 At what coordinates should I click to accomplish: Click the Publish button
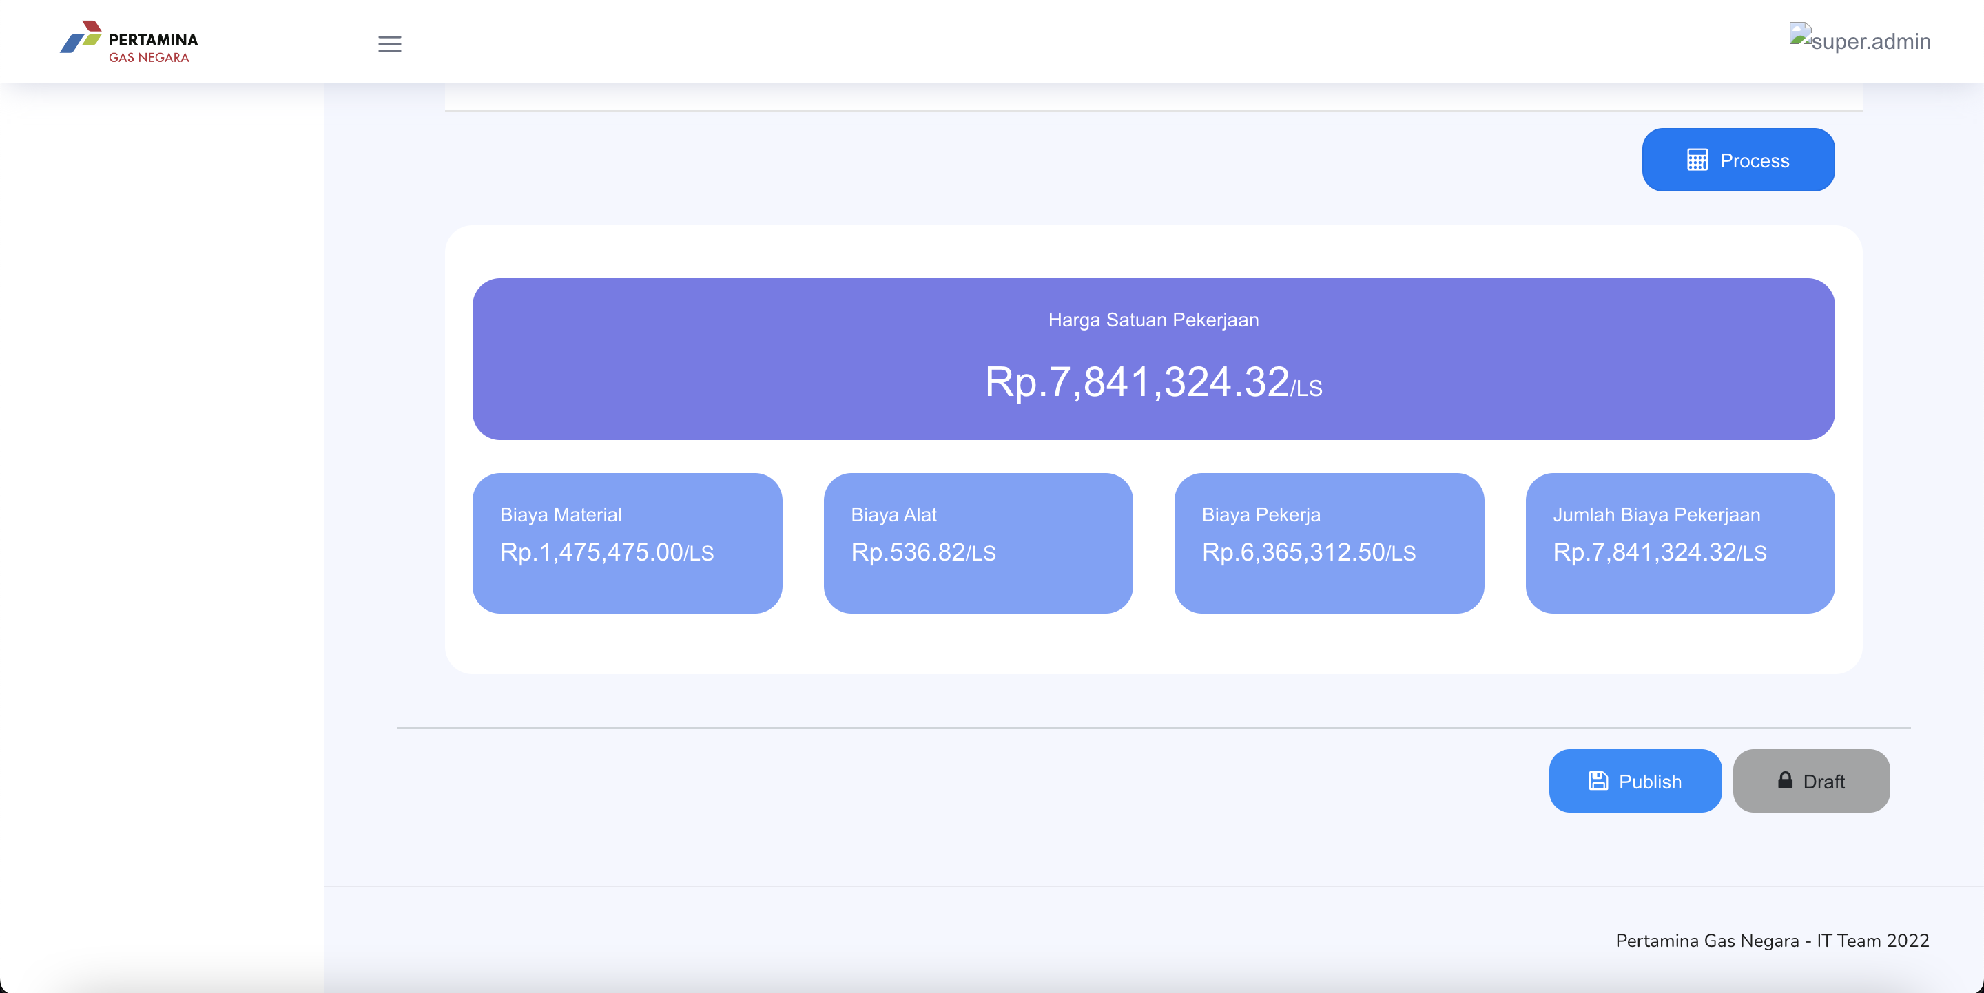click(1635, 782)
